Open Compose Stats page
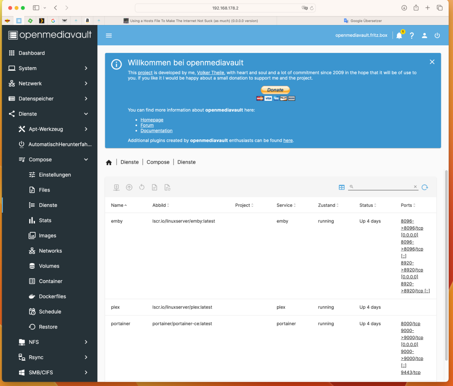The width and height of the screenshot is (453, 386). tap(50, 220)
